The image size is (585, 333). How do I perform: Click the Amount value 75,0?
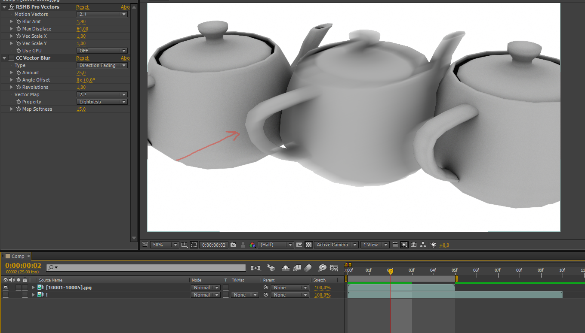tap(81, 73)
